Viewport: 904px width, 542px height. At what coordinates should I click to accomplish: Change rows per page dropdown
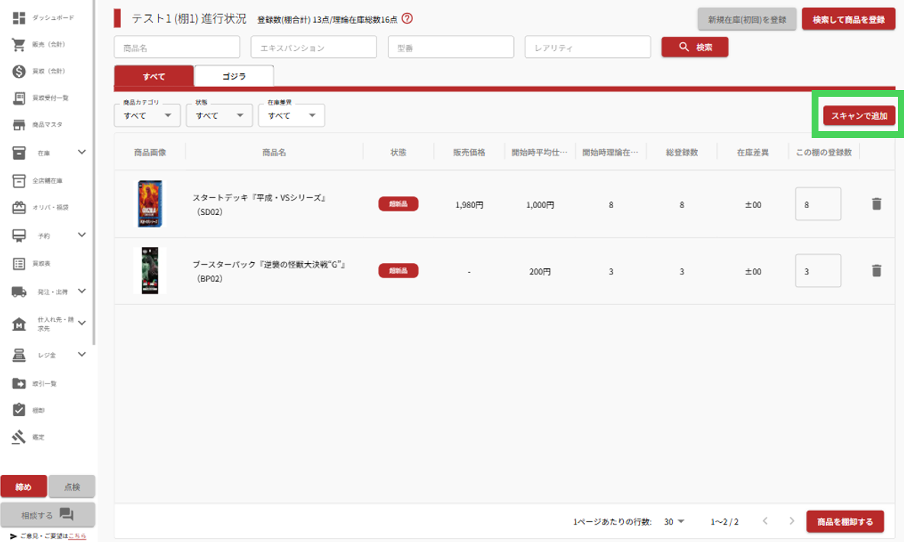pos(674,522)
